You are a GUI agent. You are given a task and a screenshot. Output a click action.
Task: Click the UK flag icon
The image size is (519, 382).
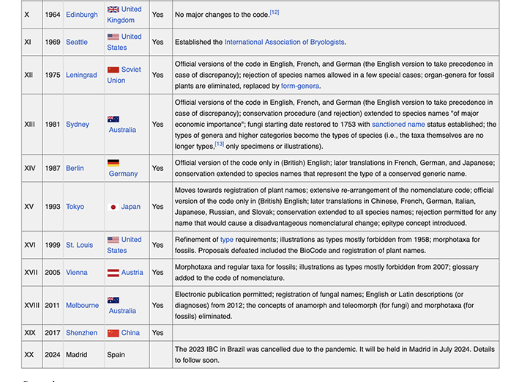tap(113, 10)
